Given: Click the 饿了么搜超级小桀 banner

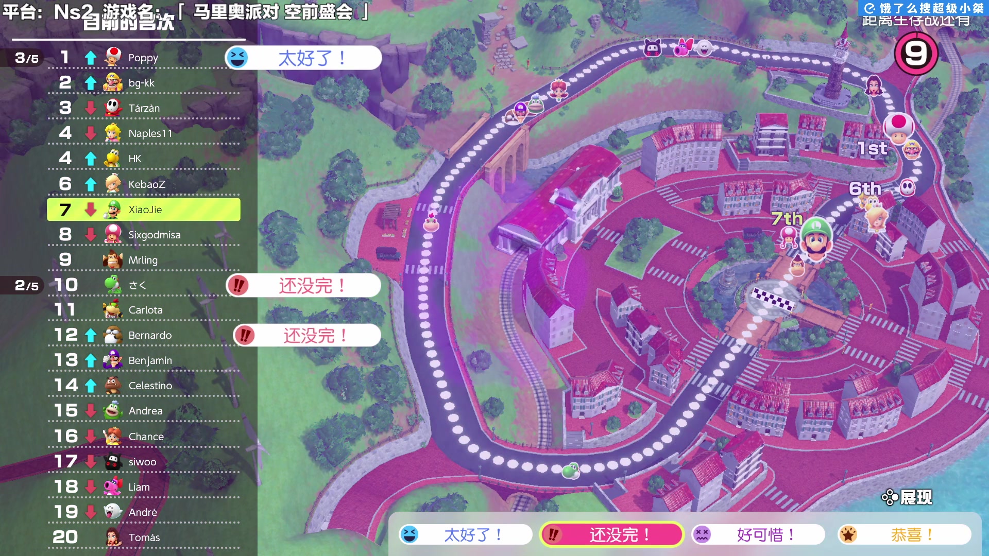Looking at the screenshot, I should 924,8.
